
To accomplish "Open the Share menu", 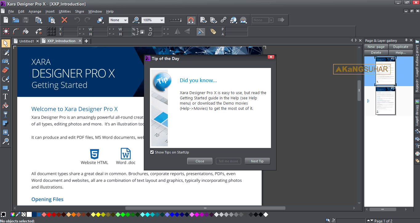I will click(79, 11).
